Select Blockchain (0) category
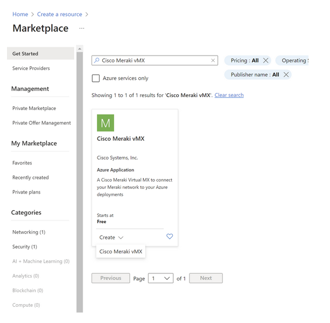330x323 pixels. tap(27, 291)
